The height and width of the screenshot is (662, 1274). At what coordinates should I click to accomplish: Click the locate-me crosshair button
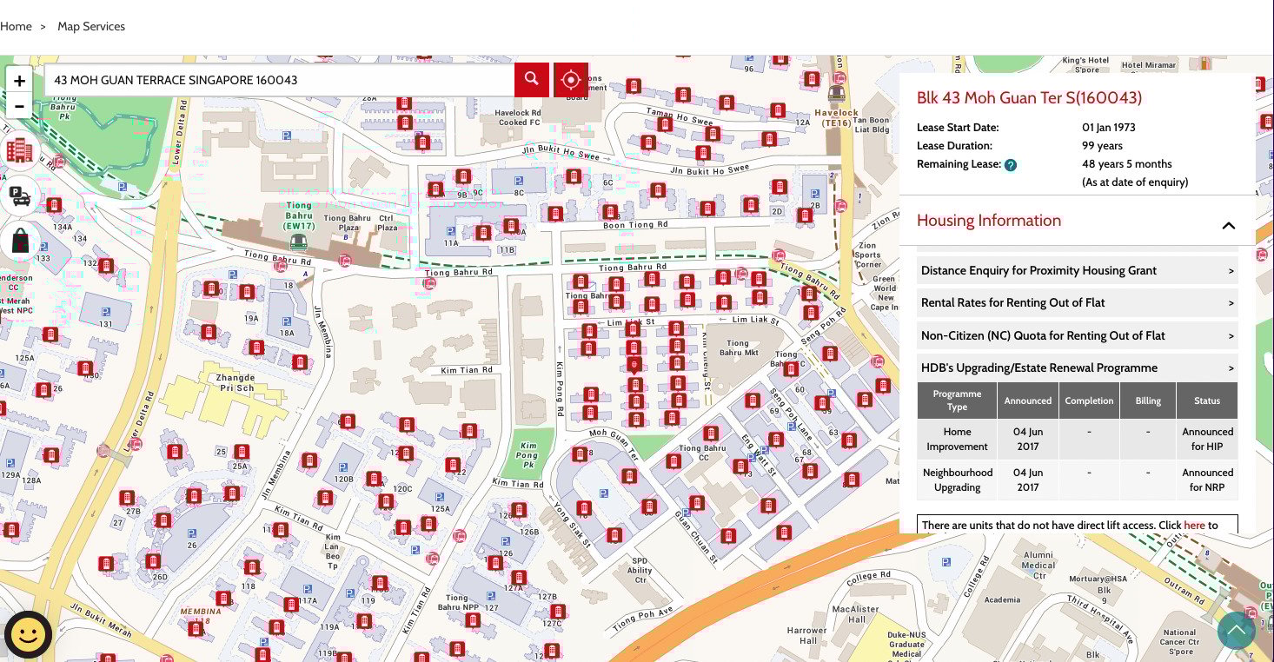[x=571, y=80]
